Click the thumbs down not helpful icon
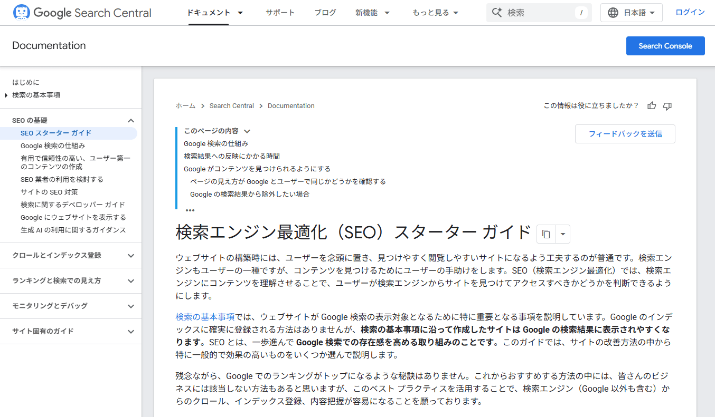This screenshot has height=417, width=715. click(x=667, y=106)
